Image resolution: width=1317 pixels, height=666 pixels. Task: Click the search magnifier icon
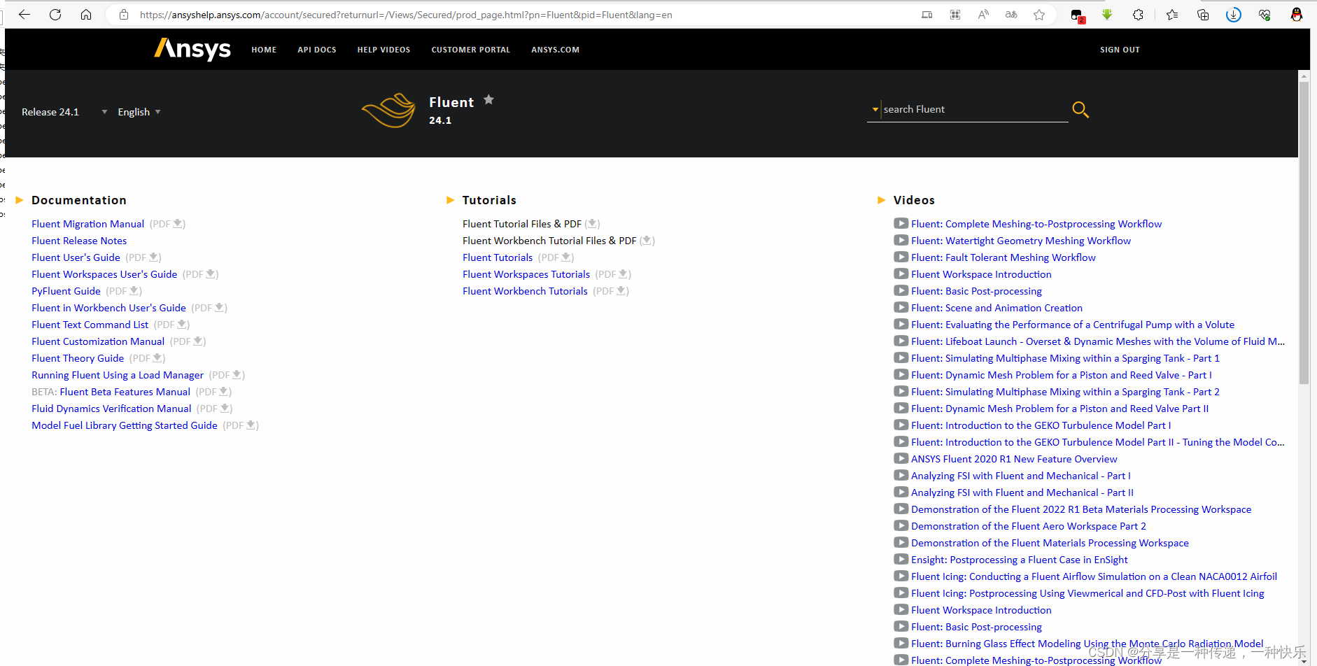(1080, 110)
